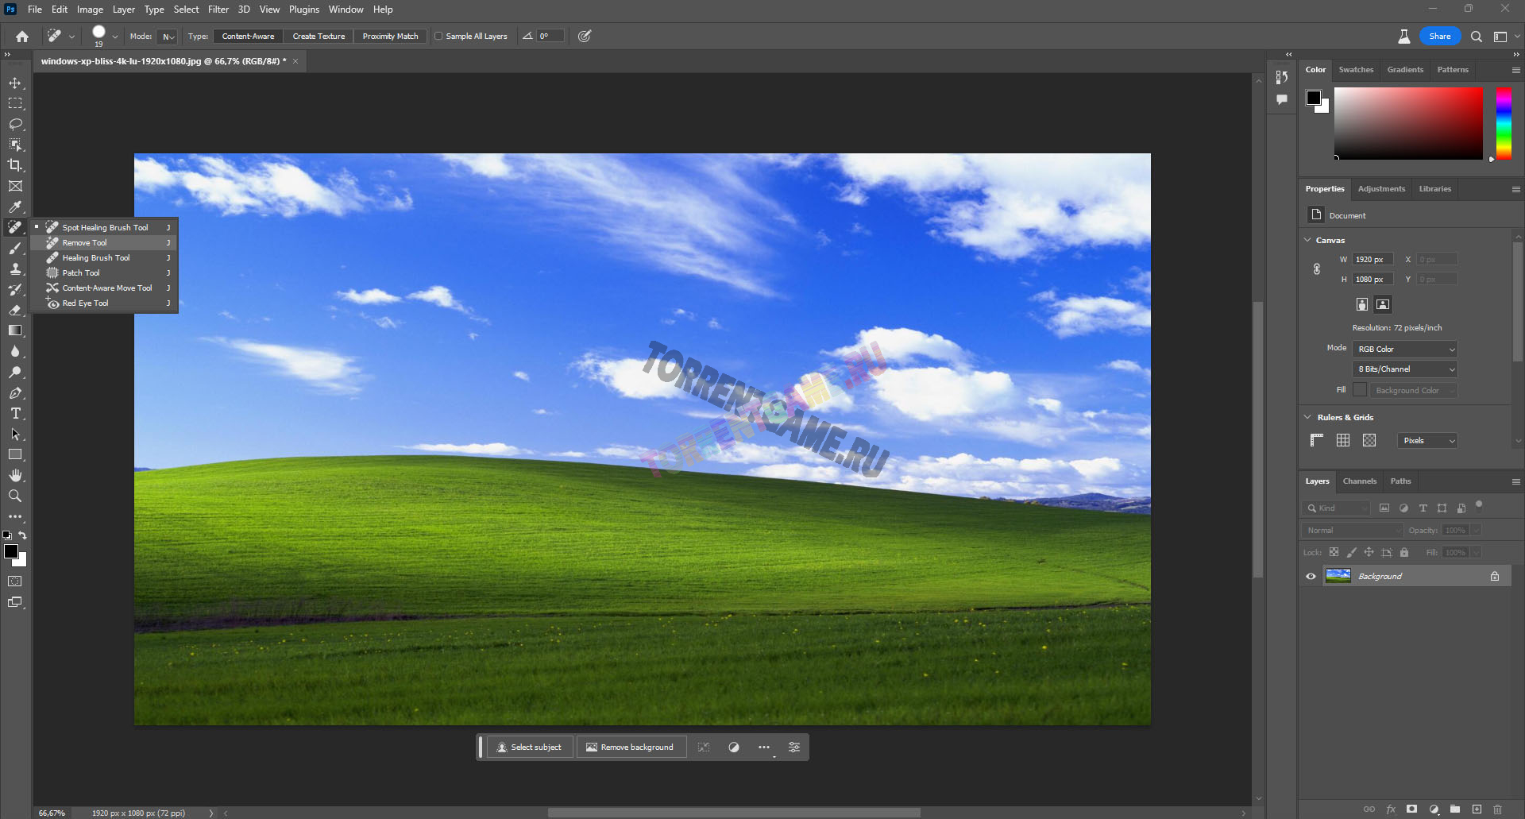Choose the Hand tool
This screenshot has width=1525, height=819.
click(x=15, y=475)
